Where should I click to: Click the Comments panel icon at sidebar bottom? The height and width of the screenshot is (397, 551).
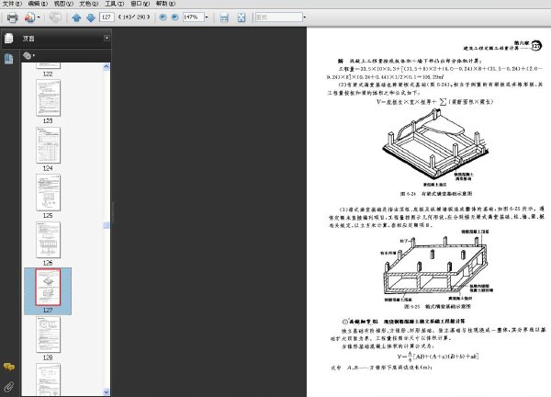[x=9, y=367]
